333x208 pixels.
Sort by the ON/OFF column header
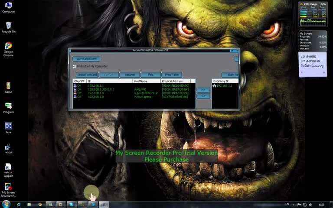(80, 81)
